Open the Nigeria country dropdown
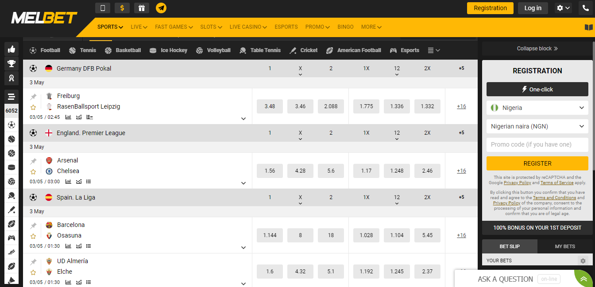This screenshot has width=595, height=287. [537, 108]
